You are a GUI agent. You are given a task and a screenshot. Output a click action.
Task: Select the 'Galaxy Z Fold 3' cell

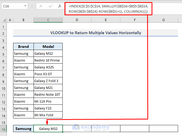(x=48, y=81)
